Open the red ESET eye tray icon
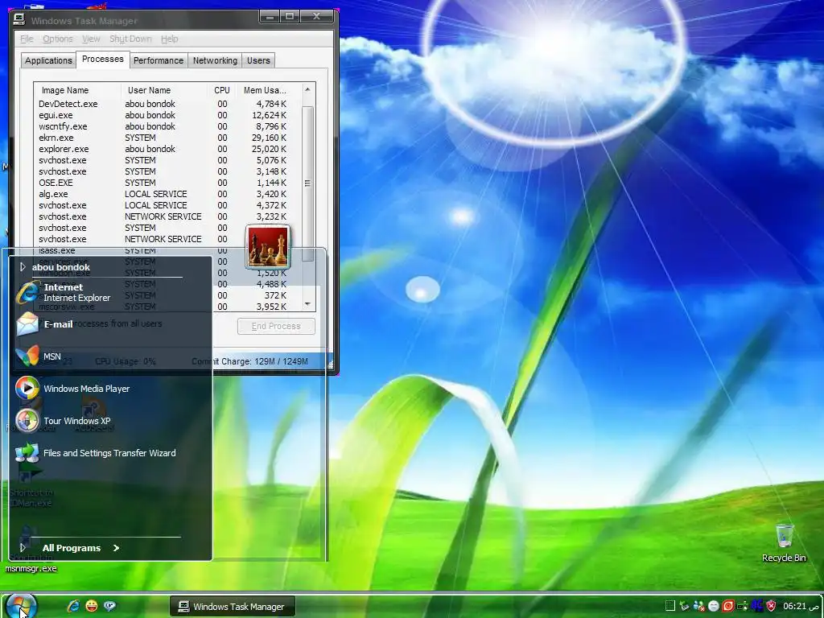The image size is (824, 618). [727, 606]
